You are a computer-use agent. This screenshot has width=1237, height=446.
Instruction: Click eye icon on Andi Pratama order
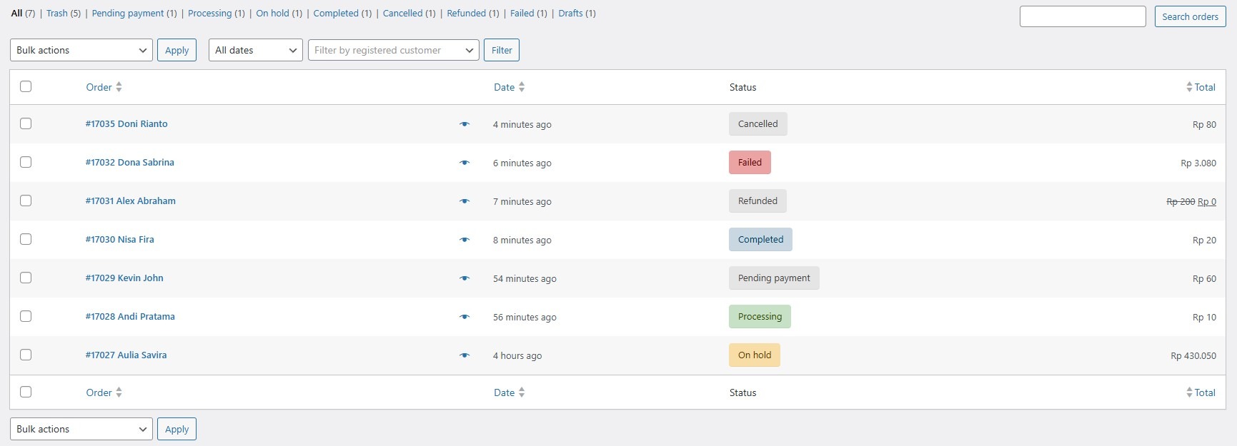coord(465,317)
